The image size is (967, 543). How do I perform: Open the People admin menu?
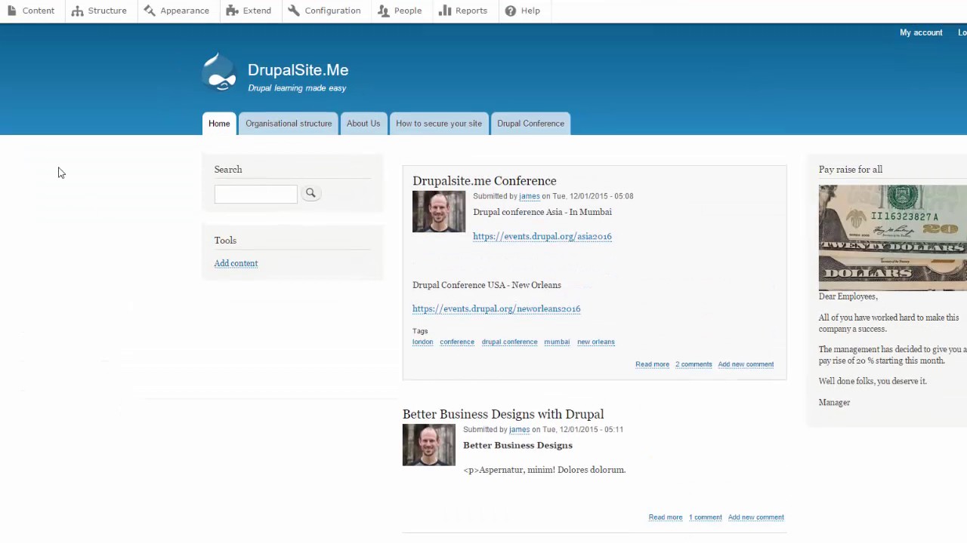400,11
